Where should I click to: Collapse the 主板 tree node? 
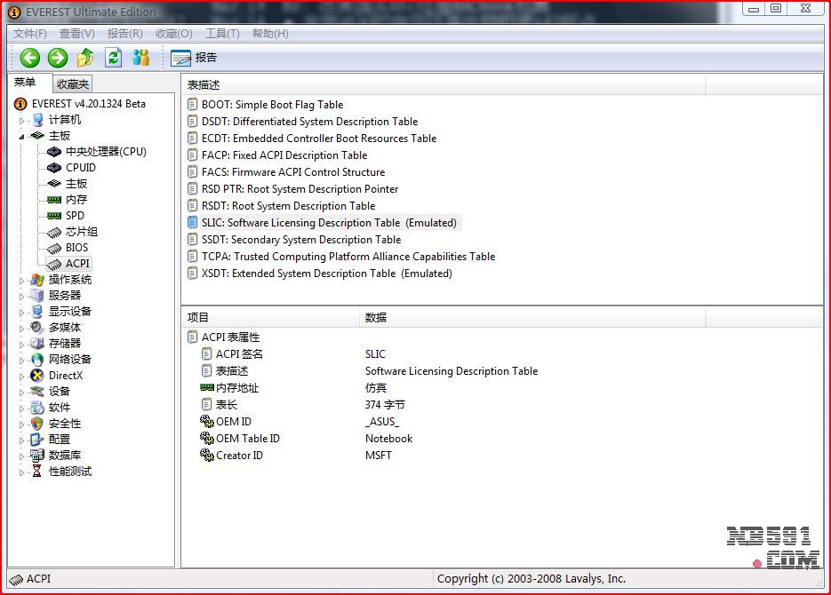(x=23, y=136)
